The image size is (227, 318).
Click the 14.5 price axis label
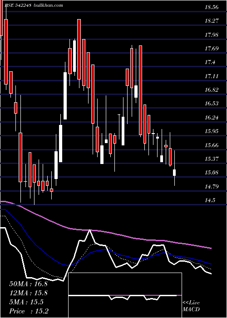click(210, 200)
